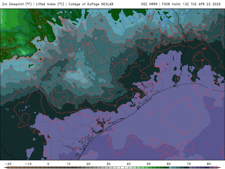Image resolution: width=225 pixels, height=169 pixels.
Task: Click the 60 tick label on color scale
Action: 169,164
